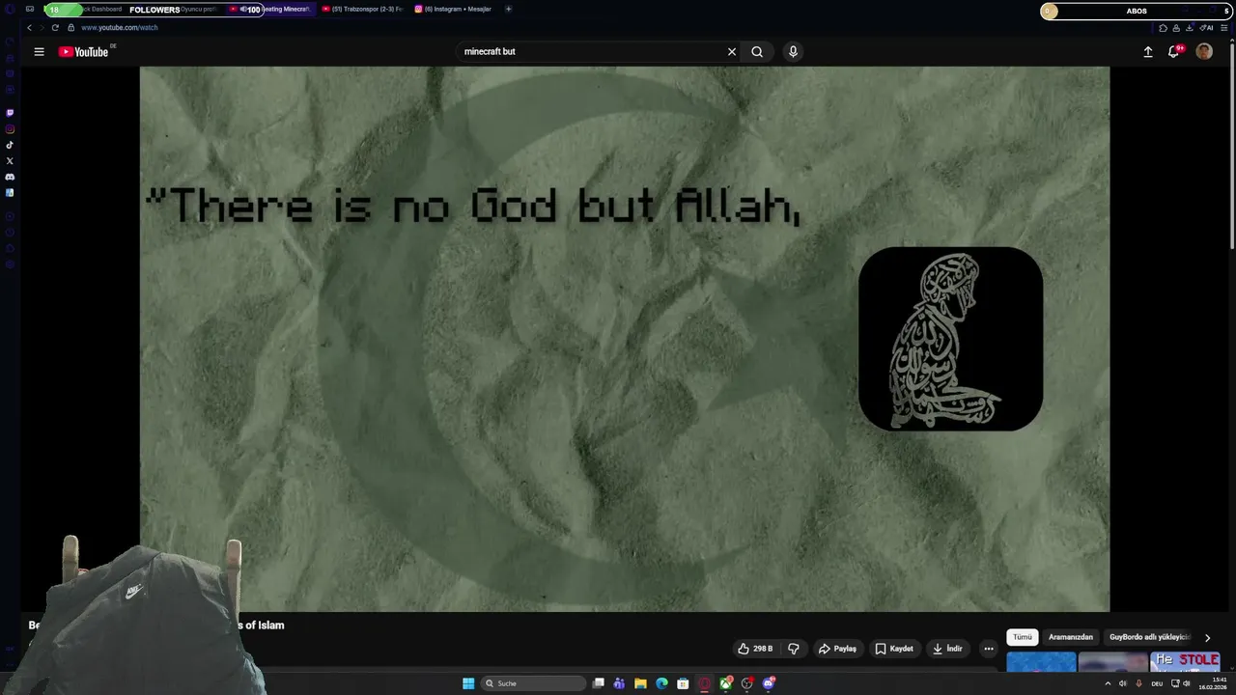Select the Aramanızdan filter chip
The width and height of the screenshot is (1236, 695).
point(1071,637)
